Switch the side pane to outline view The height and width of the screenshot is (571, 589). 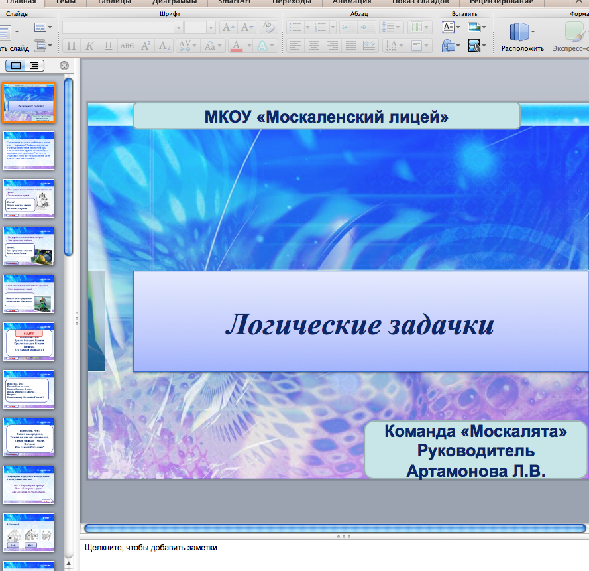pos(34,66)
